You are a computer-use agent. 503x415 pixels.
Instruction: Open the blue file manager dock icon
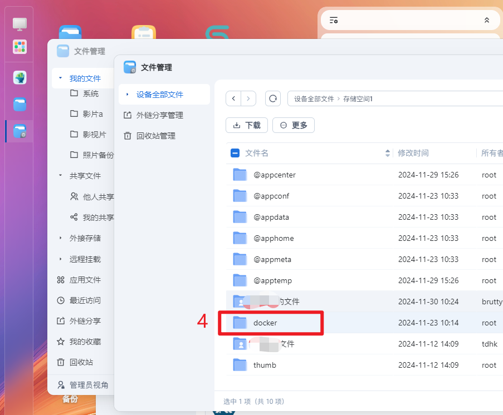(19, 105)
